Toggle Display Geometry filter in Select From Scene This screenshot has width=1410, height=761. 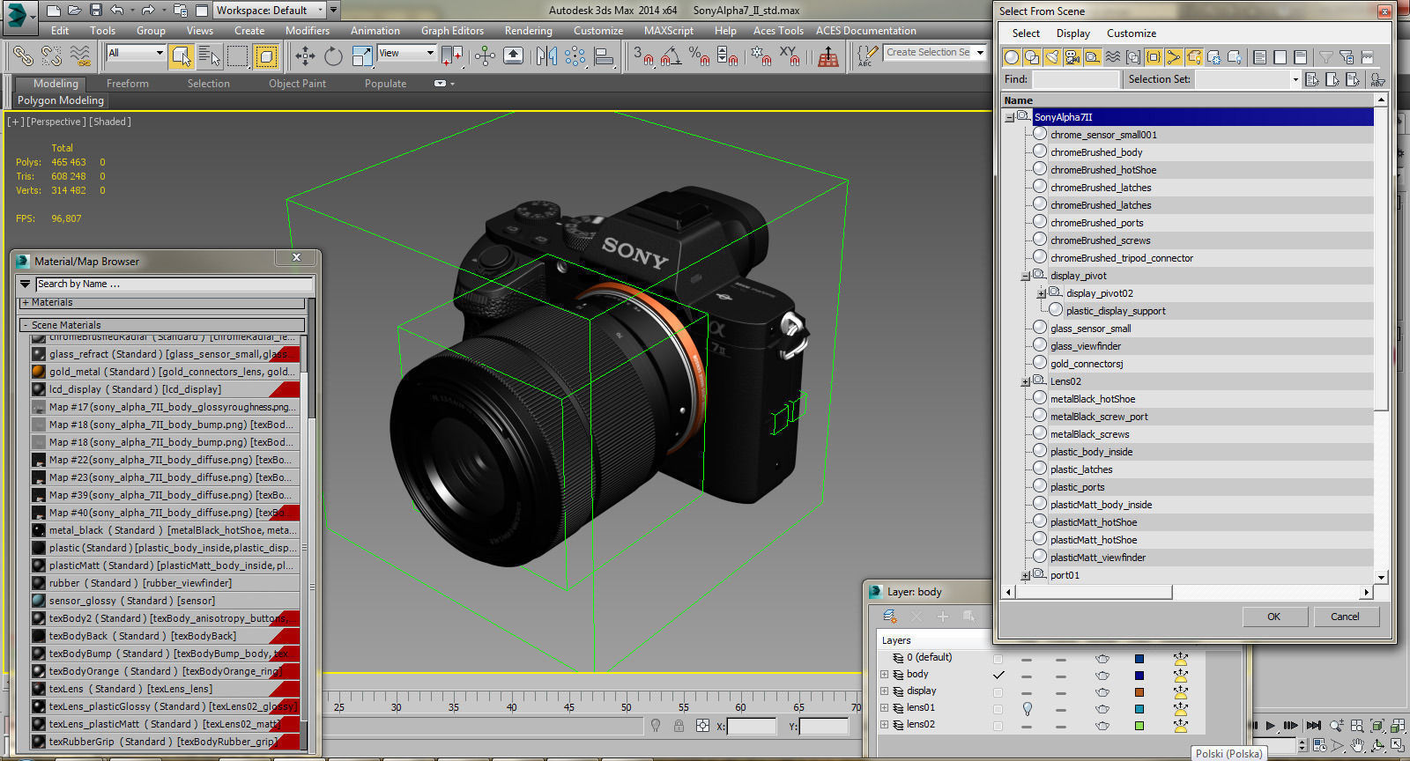(1012, 57)
